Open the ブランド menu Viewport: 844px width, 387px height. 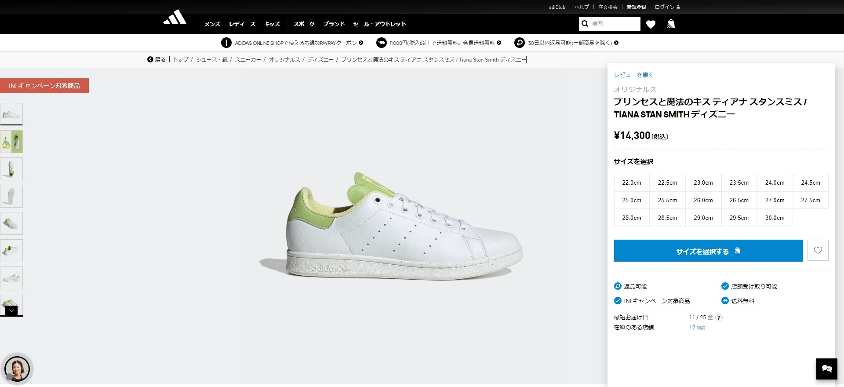[x=334, y=24]
